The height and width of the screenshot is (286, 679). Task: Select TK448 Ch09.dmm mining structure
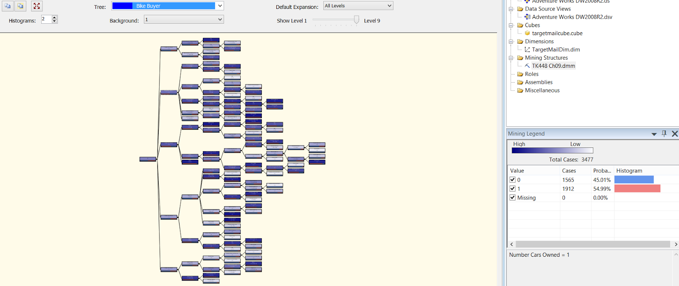point(553,66)
